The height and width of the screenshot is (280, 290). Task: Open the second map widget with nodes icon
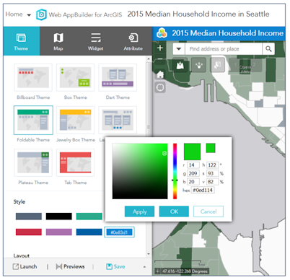coord(198,65)
